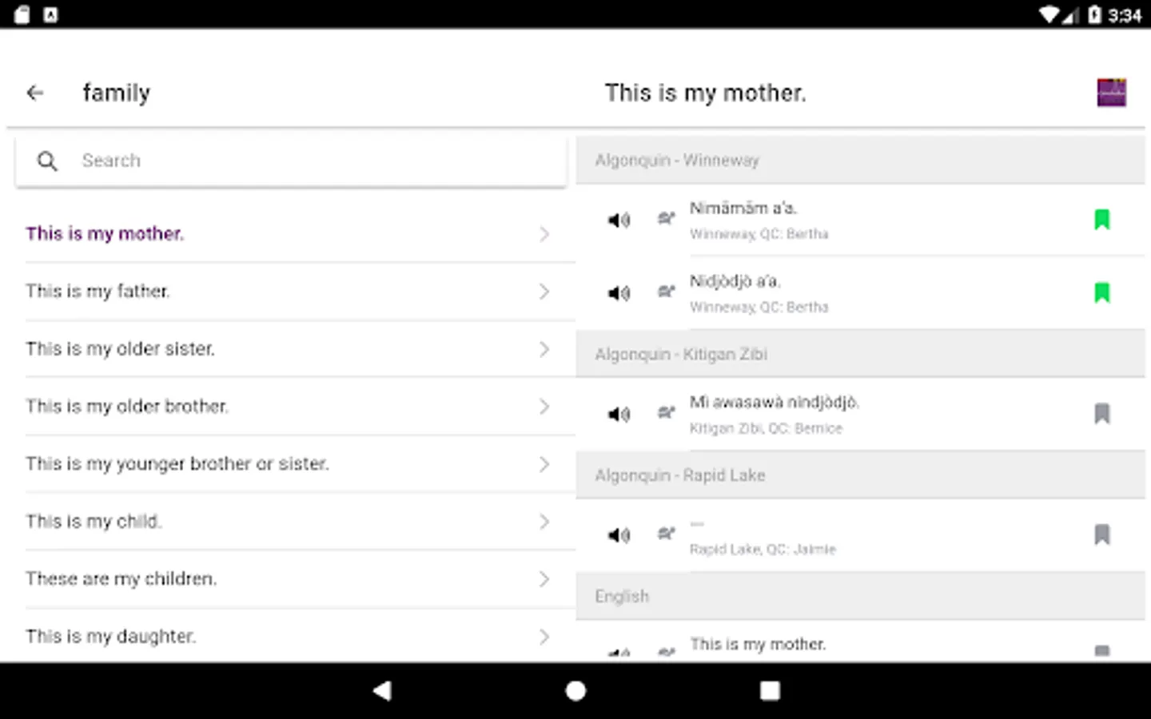The width and height of the screenshot is (1151, 719).
Task: Open the purple app logo icon
Action: pos(1111,93)
